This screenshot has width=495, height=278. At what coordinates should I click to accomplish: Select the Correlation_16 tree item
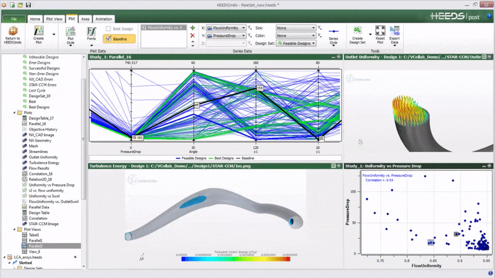tap(40, 174)
